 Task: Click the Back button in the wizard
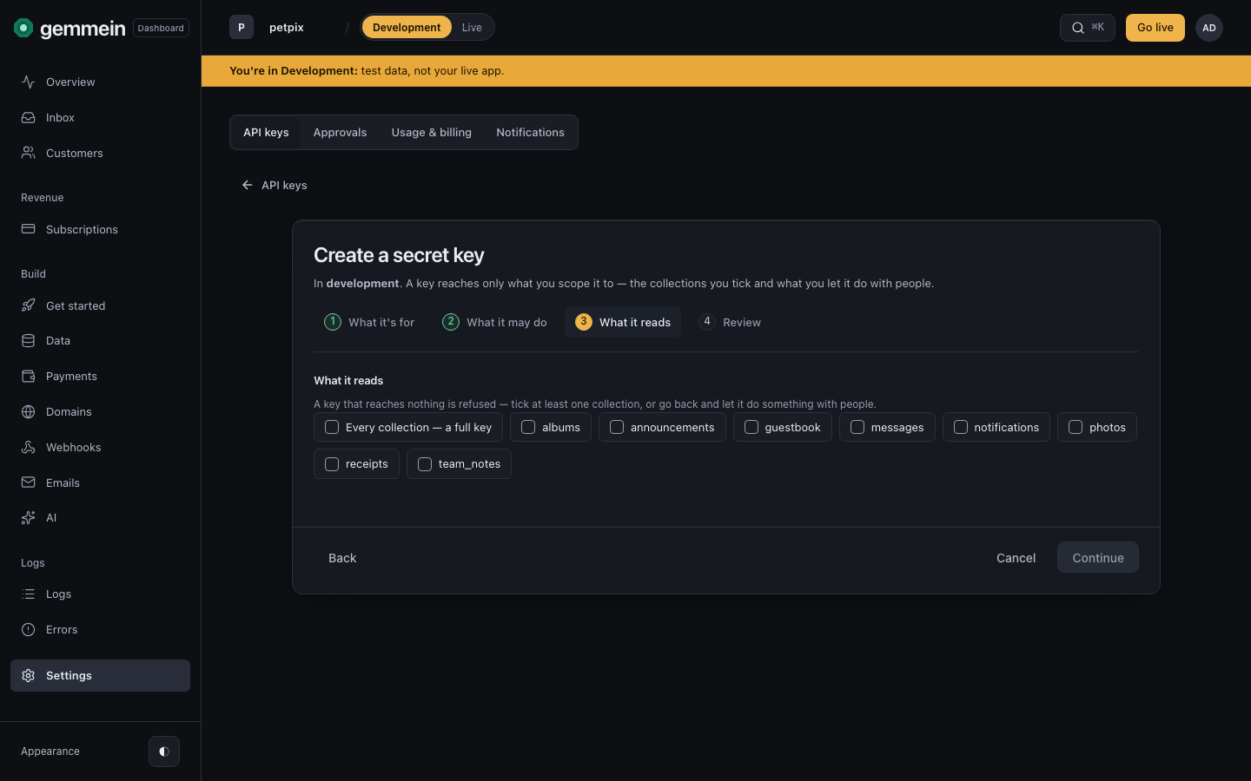point(342,558)
